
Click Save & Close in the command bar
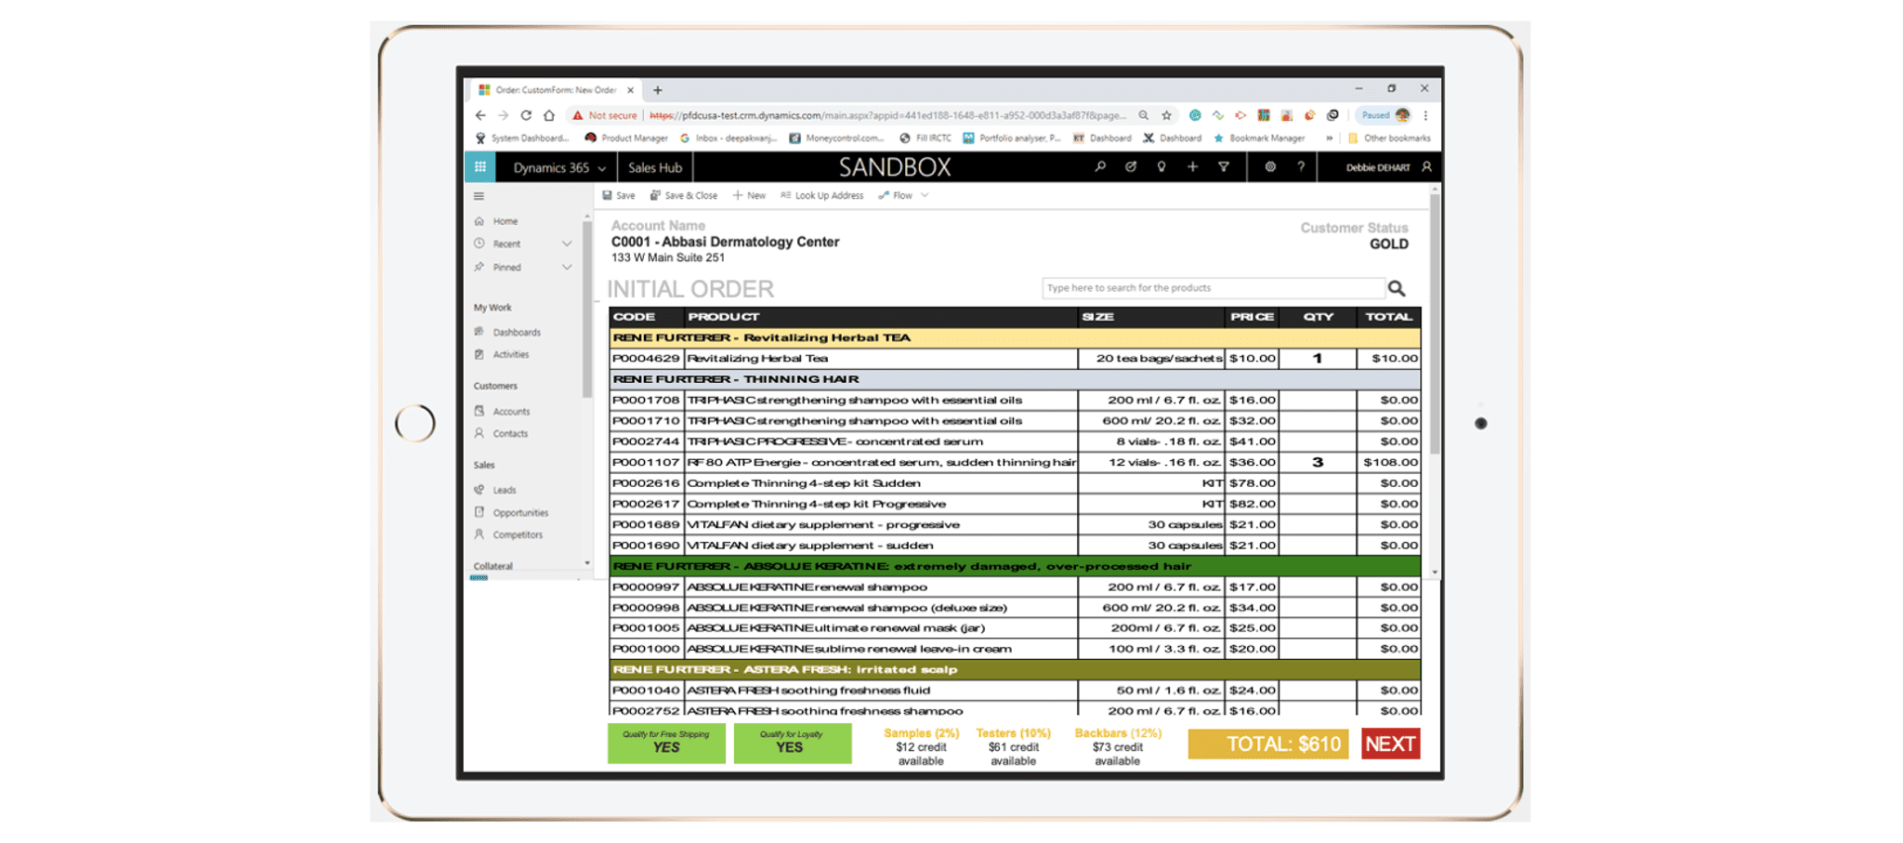tap(684, 195)
